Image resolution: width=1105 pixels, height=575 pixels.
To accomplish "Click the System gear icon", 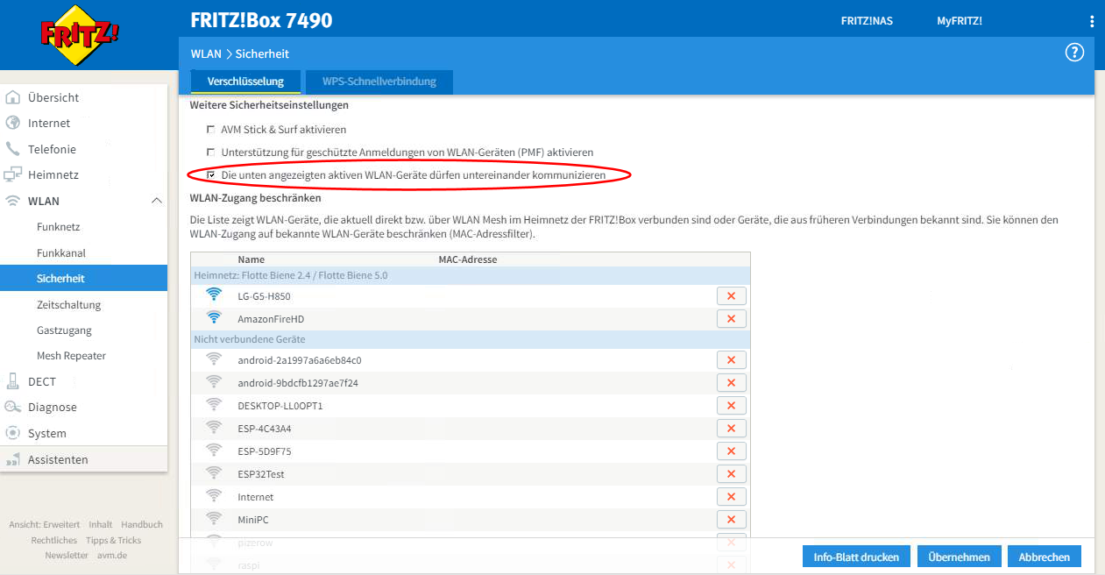I will point(13,433).
